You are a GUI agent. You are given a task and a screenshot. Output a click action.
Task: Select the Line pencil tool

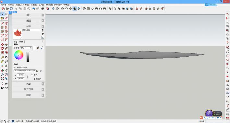(x=2, y=23)
